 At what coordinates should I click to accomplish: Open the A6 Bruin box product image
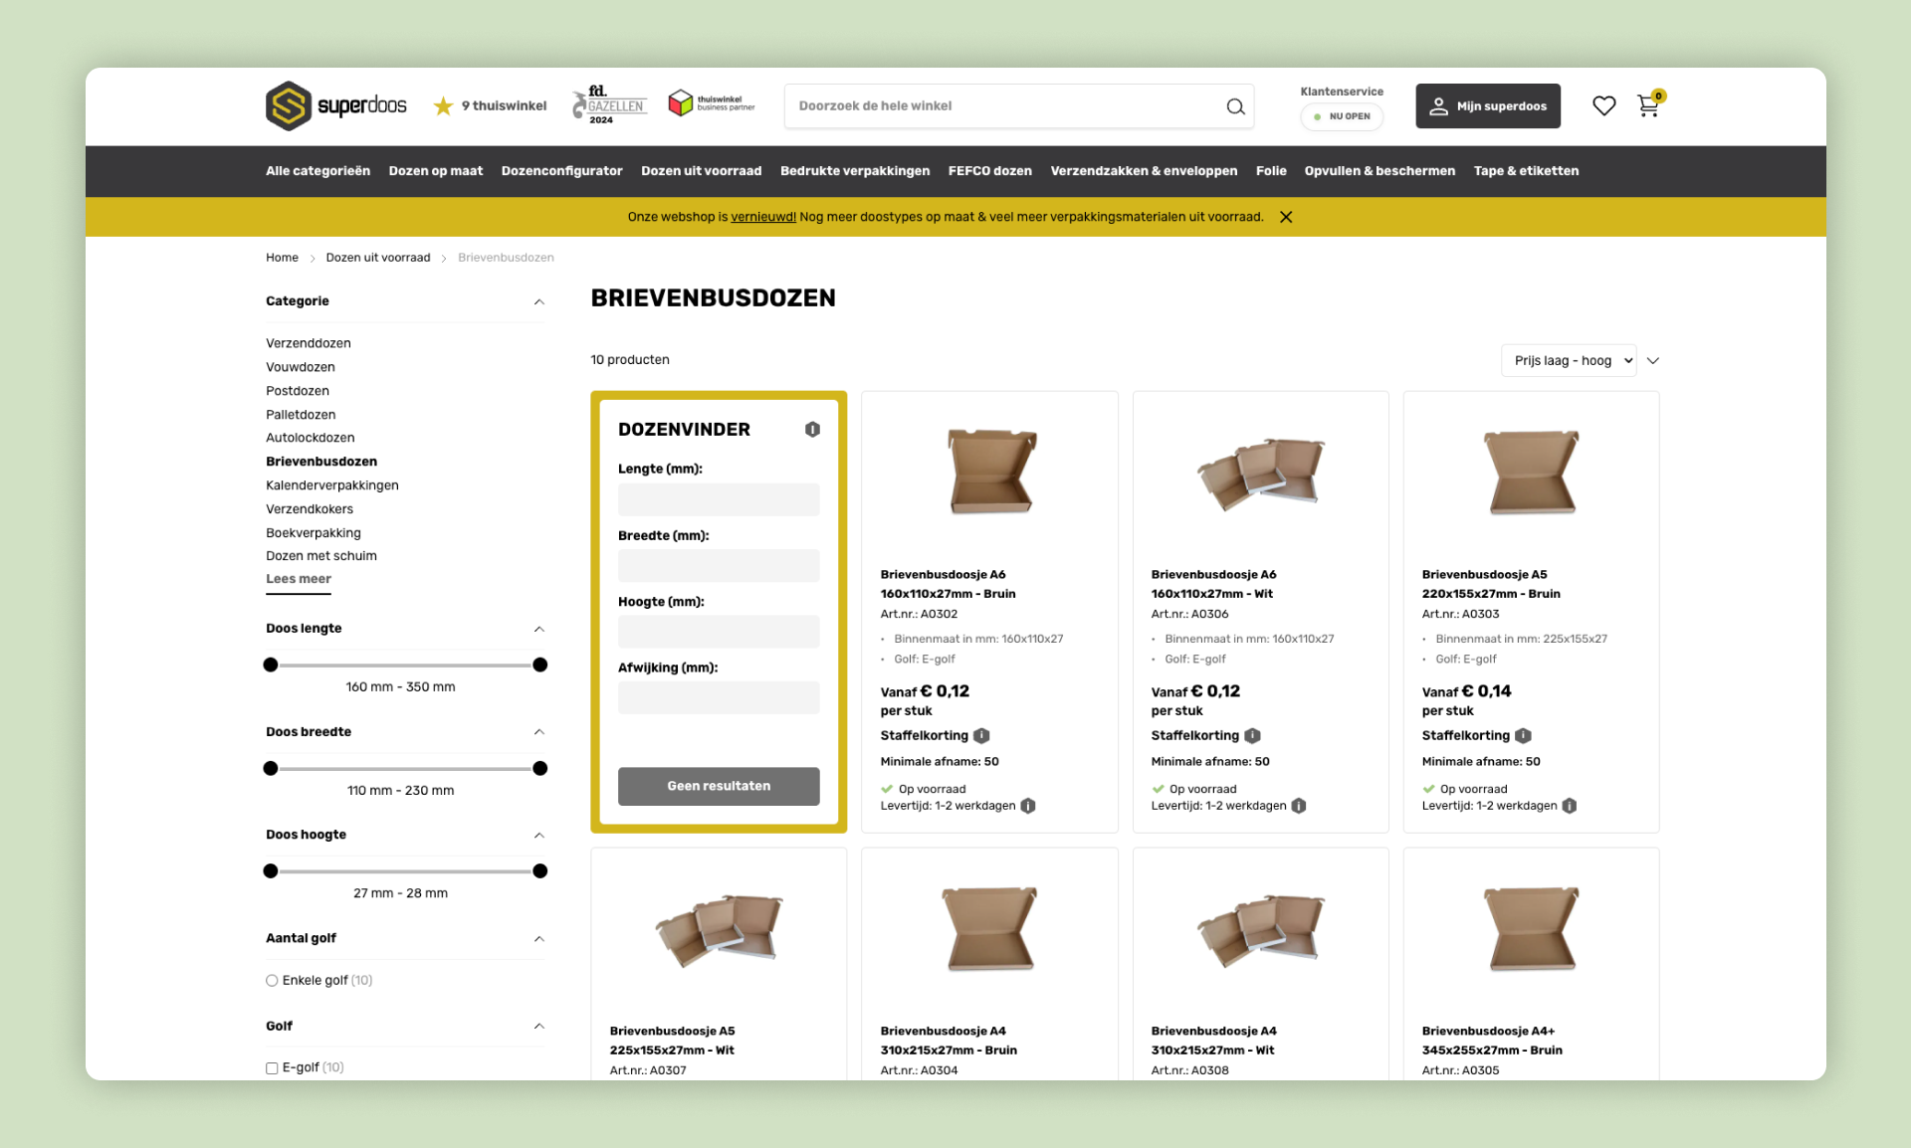click(x=990, y=473)
